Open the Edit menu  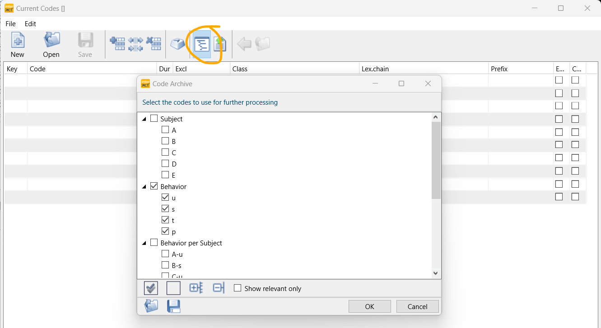30,24
